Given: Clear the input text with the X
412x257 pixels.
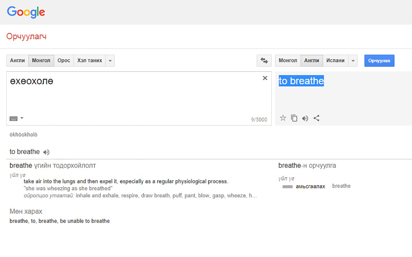Looking at the screenshot, I should coord(265,78).
